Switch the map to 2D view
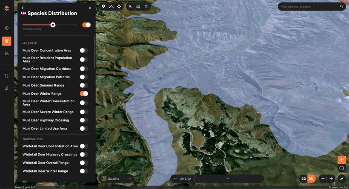 point(303,178)
